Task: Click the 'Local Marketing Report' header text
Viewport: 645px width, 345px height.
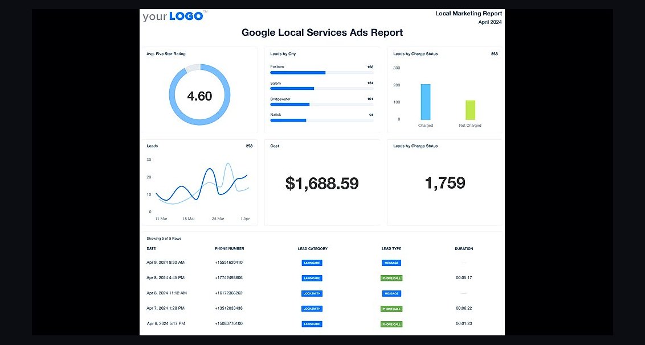Action: pos(468,14)
